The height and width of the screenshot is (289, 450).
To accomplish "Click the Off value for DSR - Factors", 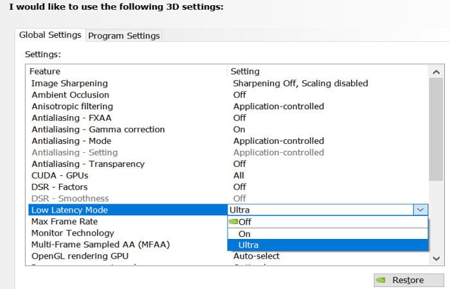I will (240, 187).
